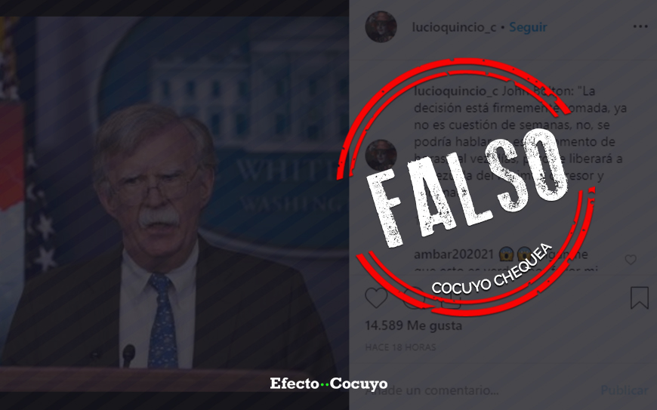
Task: Focus the Añade un comentario field
Action: (x=478, y=390)
